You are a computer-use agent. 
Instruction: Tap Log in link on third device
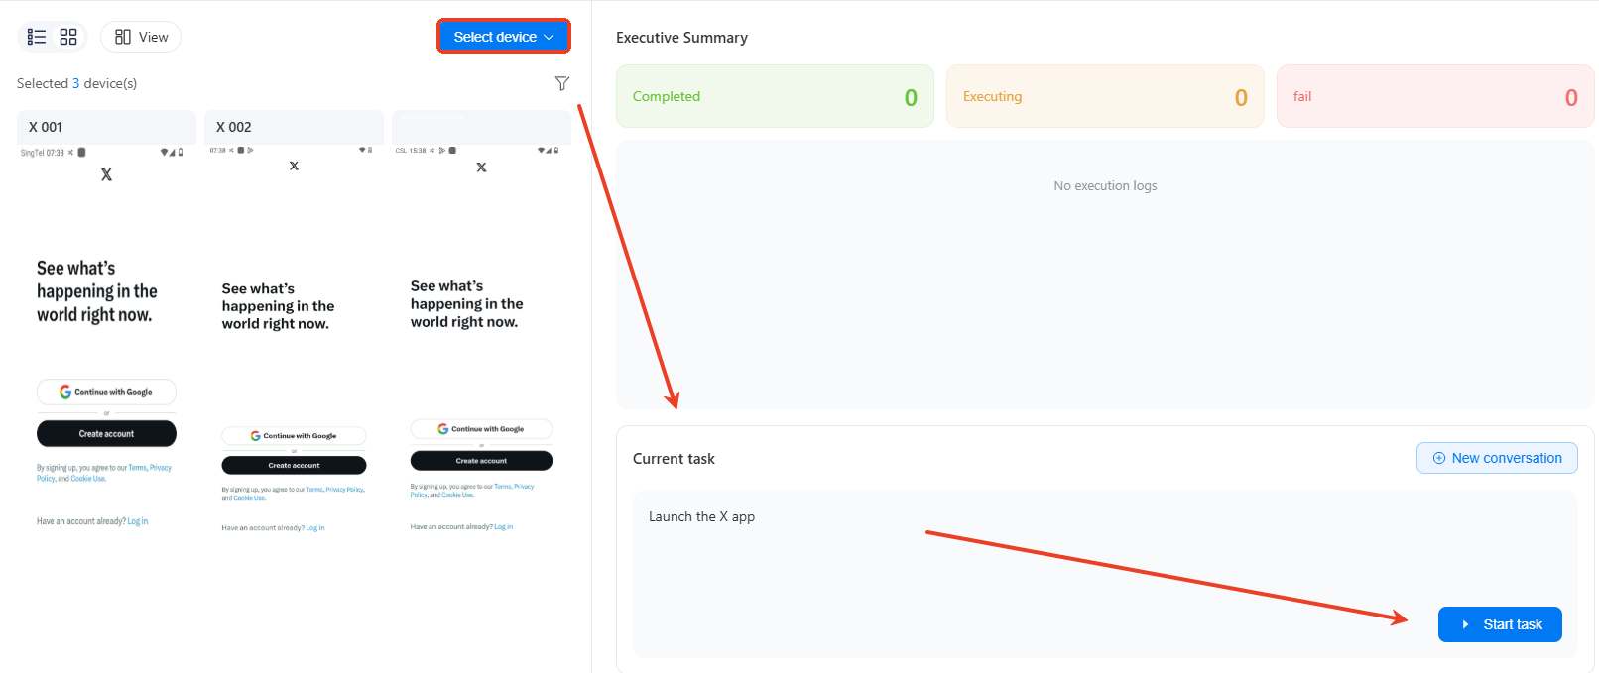pyautogui.click(x=504, y=527)
